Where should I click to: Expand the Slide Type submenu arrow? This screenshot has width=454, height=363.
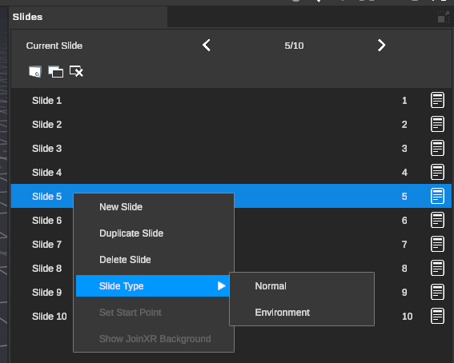pos(222,285)
